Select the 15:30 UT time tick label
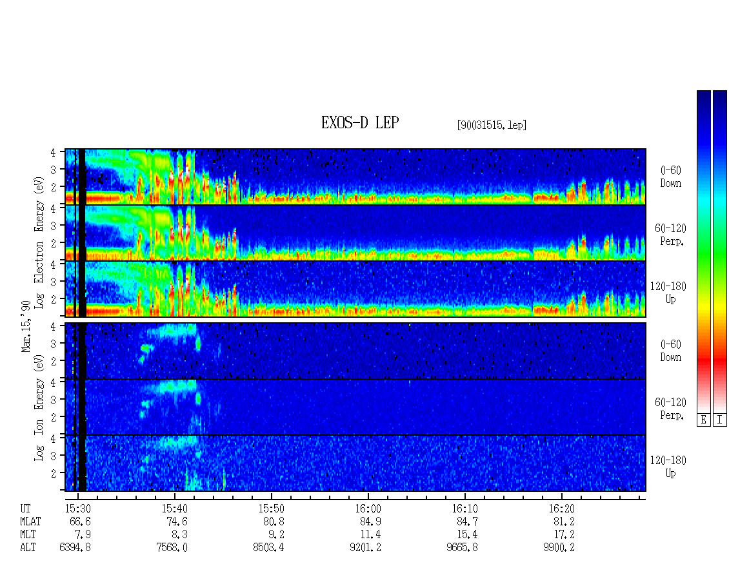 coord(77,509)
